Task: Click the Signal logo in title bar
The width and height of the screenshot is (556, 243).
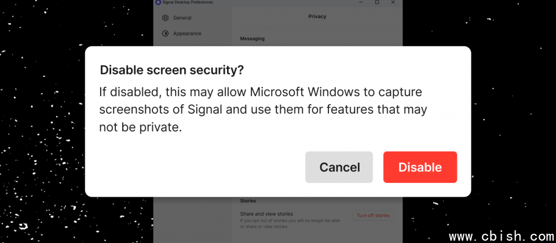Action: tap(158, 2)
